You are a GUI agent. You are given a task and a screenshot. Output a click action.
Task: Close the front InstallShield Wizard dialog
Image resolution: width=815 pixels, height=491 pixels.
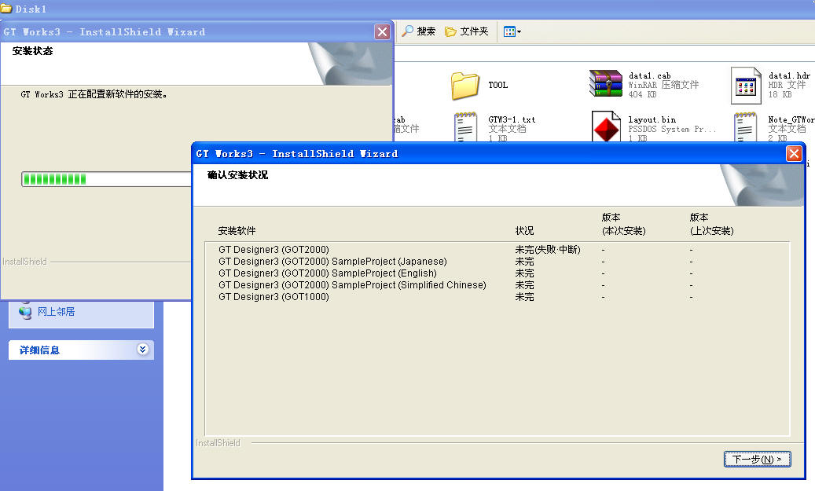(794, 154)
